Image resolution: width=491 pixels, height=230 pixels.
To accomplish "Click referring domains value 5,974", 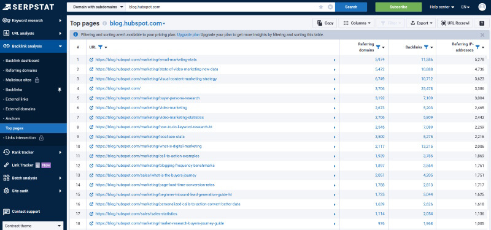I will pyautogui.click(x=380, y=59).
